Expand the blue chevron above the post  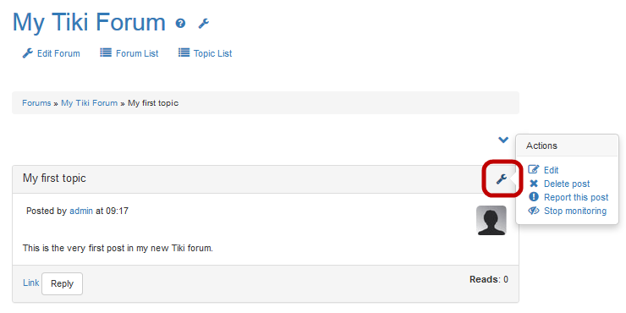tap(503, 140)
